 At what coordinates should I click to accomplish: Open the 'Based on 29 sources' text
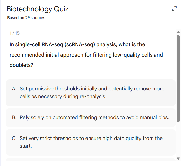pyautogui.click(x=26, y=18)
